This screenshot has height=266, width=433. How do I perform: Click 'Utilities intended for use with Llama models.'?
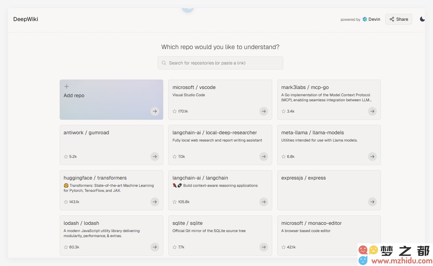point(319,140)
